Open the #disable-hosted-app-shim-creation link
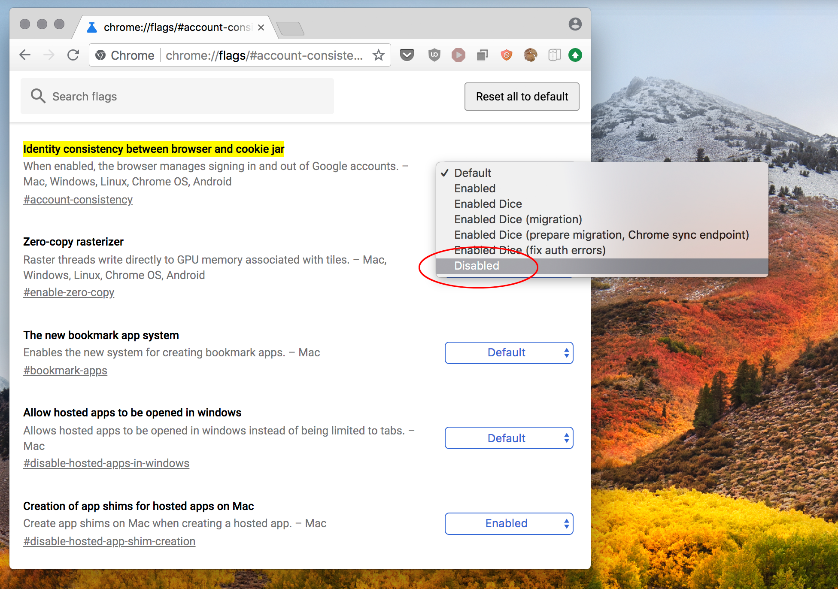The height and width of the screenshot is (589, 838). [x=109, y=541]
